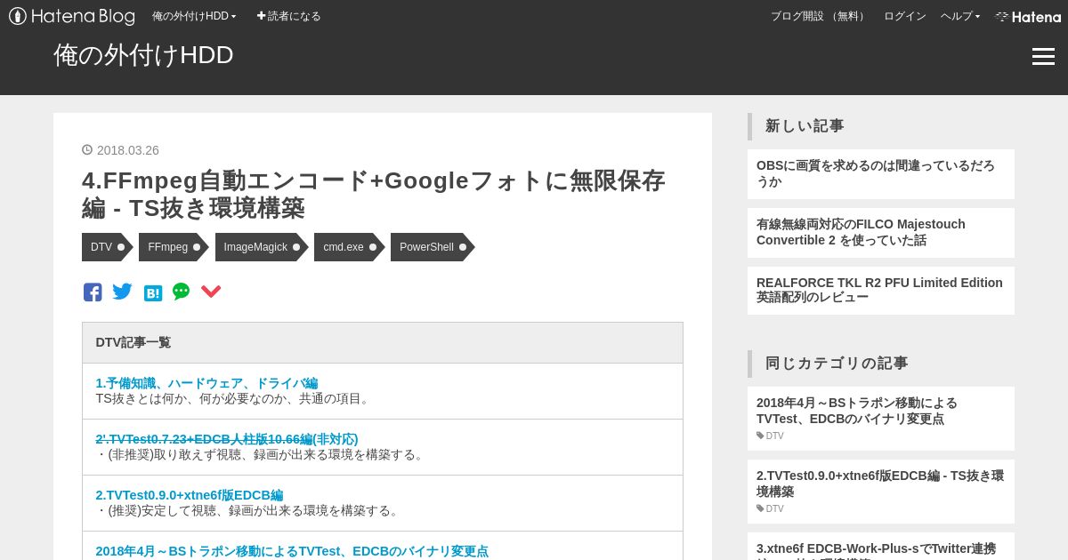
Task: Open sidebar article OBSに画質を求めるのは間違っている
Action: 881,174
